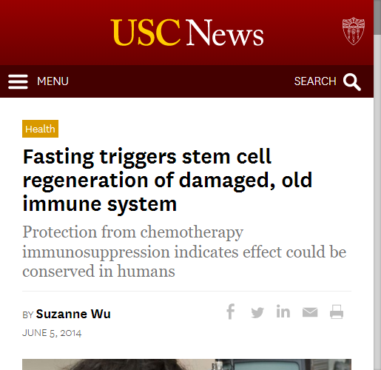Click the article headline about fasting

point(167,181)
